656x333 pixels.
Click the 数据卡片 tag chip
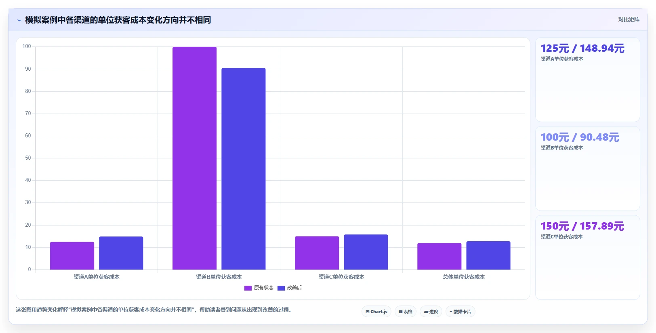pos(460,312)
